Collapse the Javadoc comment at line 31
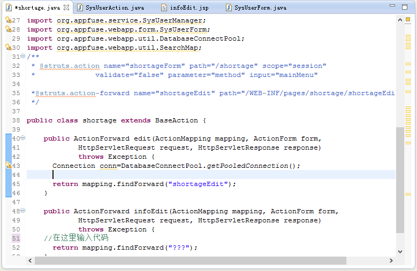 (x=23, y=56)
